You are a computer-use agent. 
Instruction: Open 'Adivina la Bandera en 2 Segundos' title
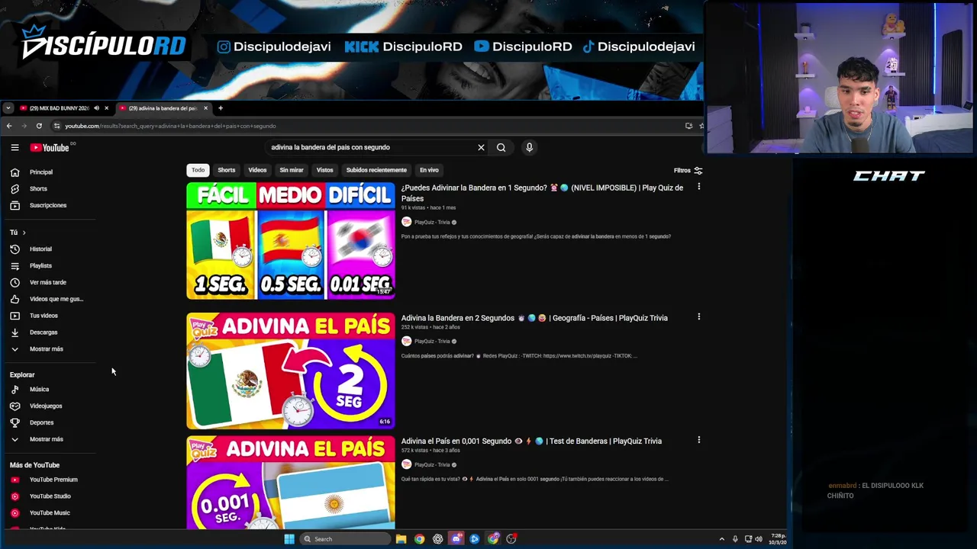click(x=534, y=318)
